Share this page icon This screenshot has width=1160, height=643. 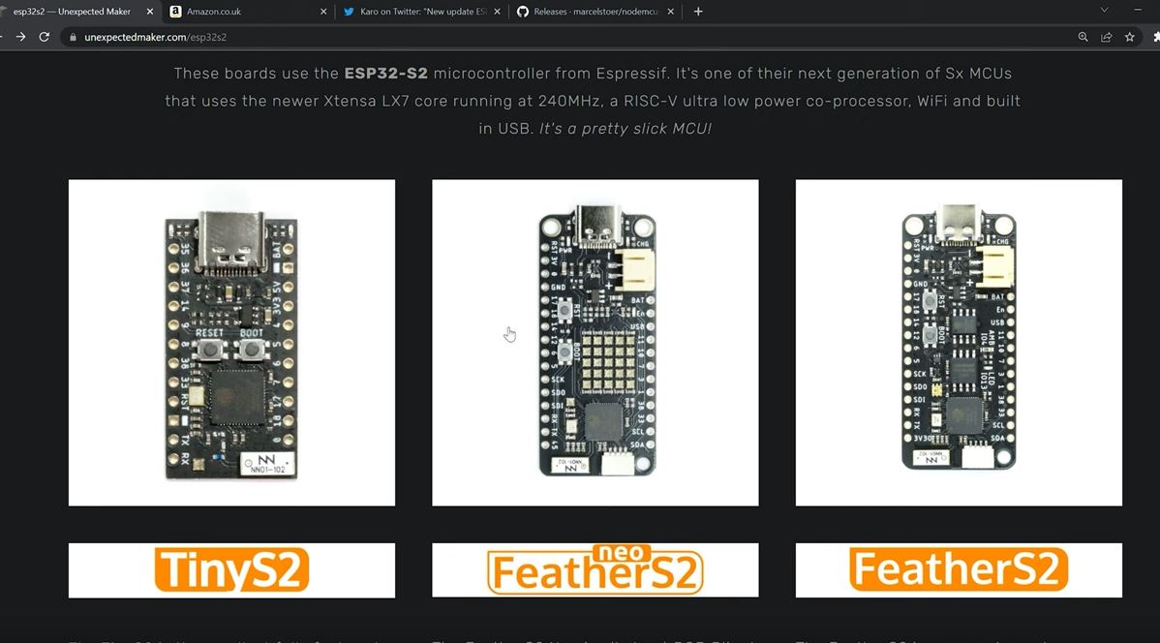click(x=1106, y=37)
